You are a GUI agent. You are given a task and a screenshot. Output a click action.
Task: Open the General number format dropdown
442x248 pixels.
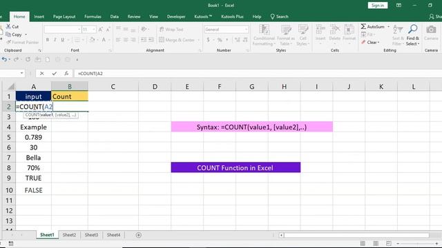(246, 29)
